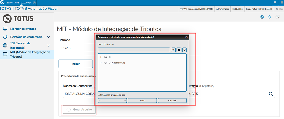The height and width of the screenshot is (119, 284).
Task: Refresh the directory listing icon
Action: pos(184,50)
